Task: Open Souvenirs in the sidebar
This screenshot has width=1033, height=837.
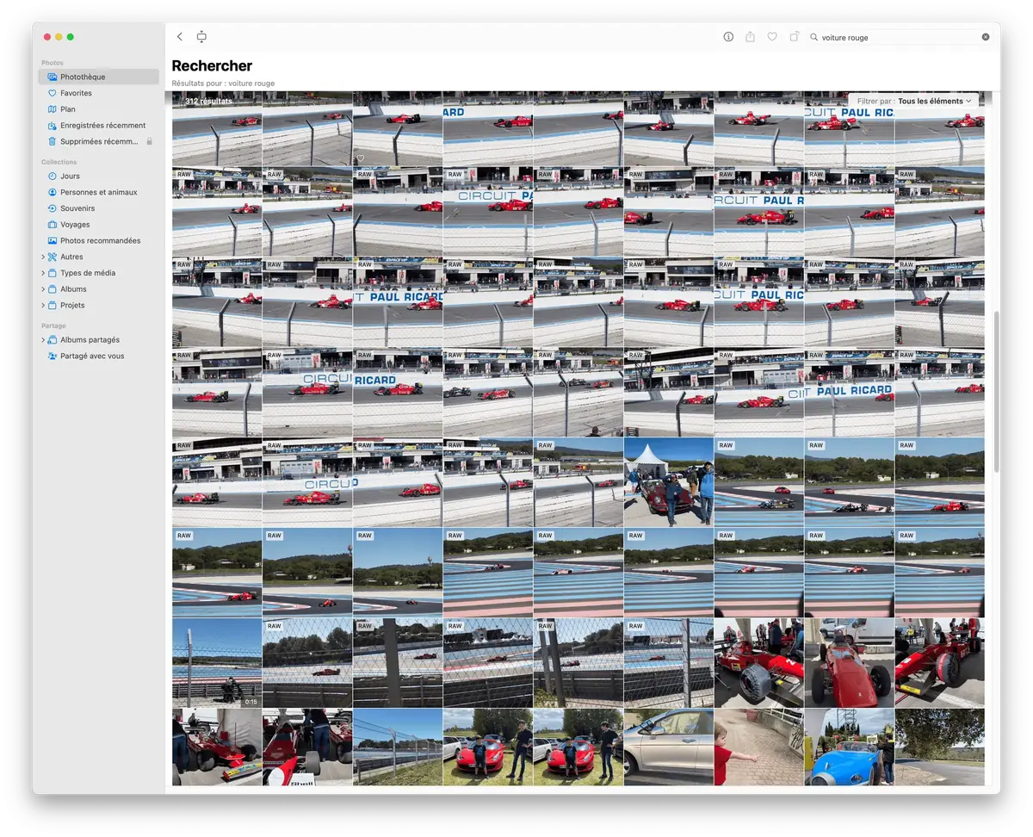Action: pyautogui.click(x=77, y=208)
